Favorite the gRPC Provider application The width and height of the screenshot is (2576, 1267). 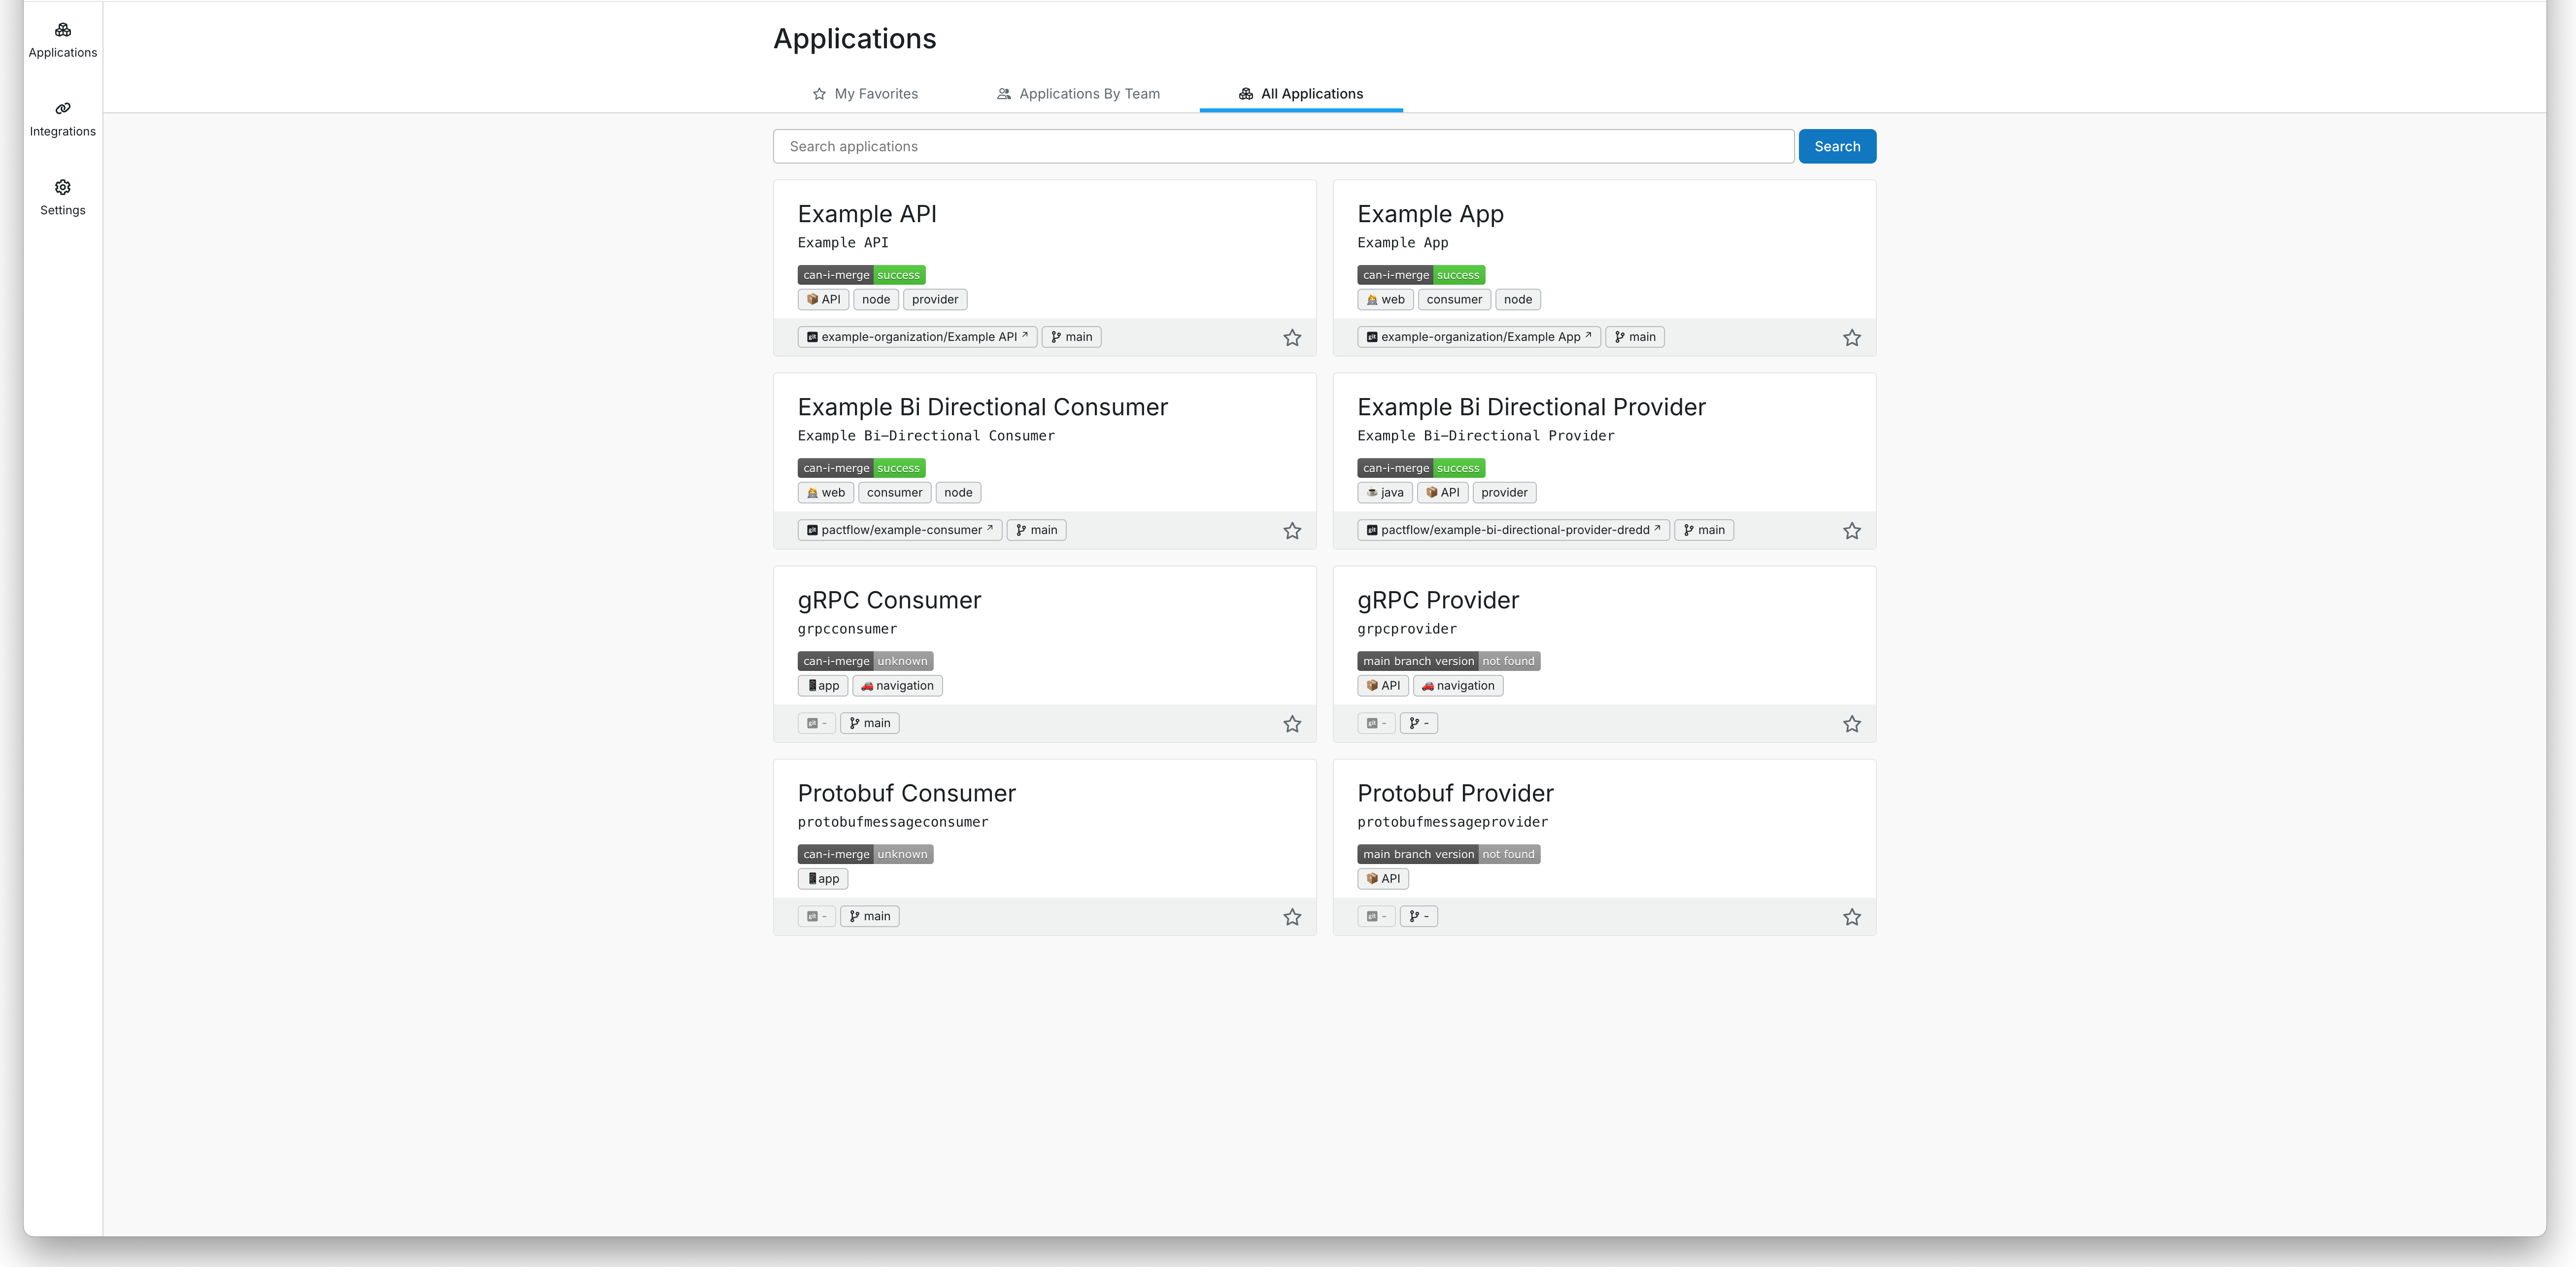coord(1852,723)
